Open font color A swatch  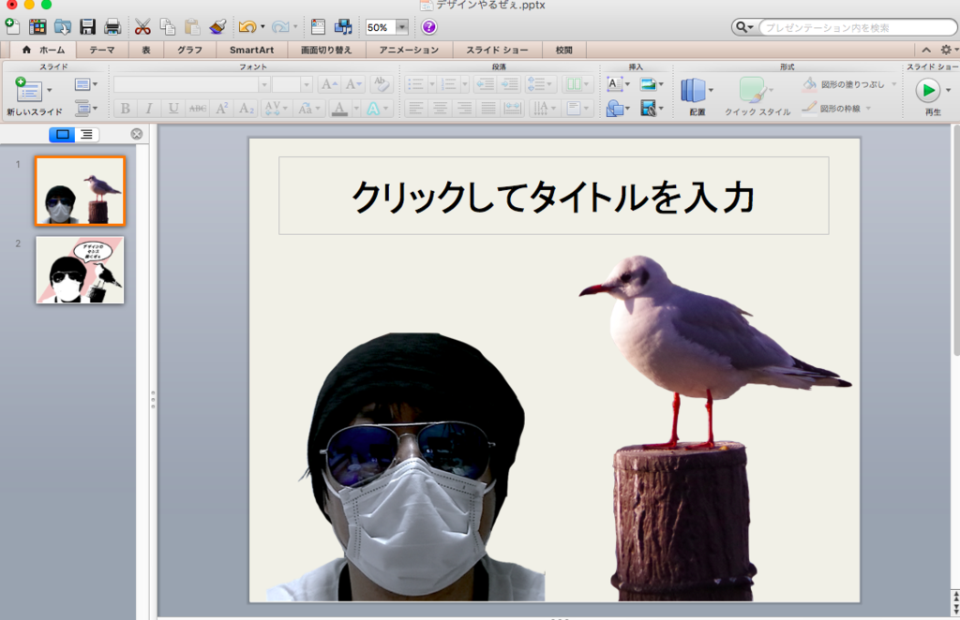click(339, 109)
